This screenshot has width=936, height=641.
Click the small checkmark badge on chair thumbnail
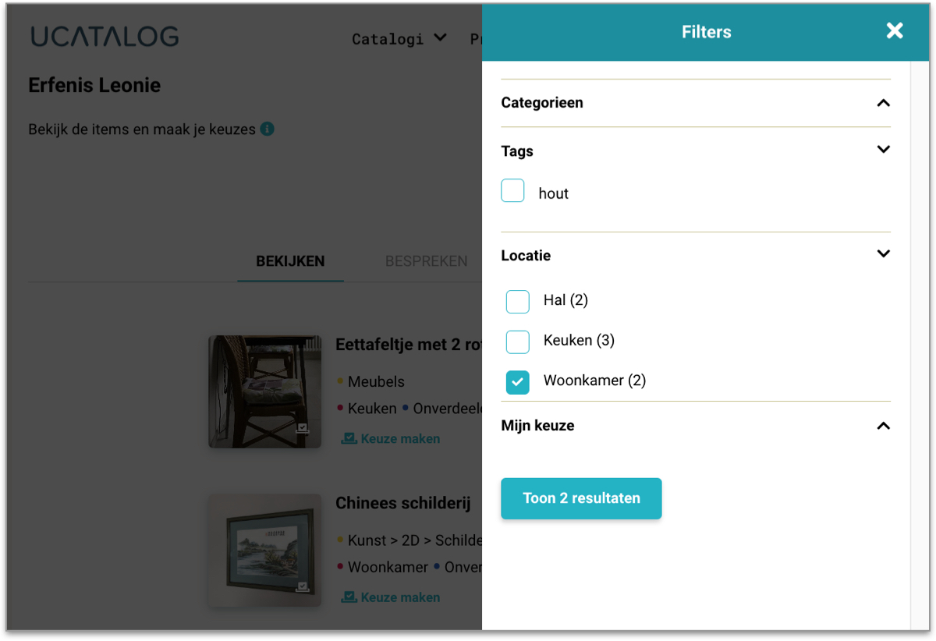coord(303,428)
